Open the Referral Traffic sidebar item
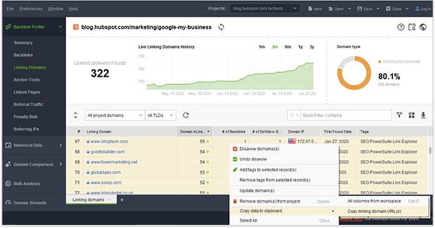 click(x=28, y=104)
